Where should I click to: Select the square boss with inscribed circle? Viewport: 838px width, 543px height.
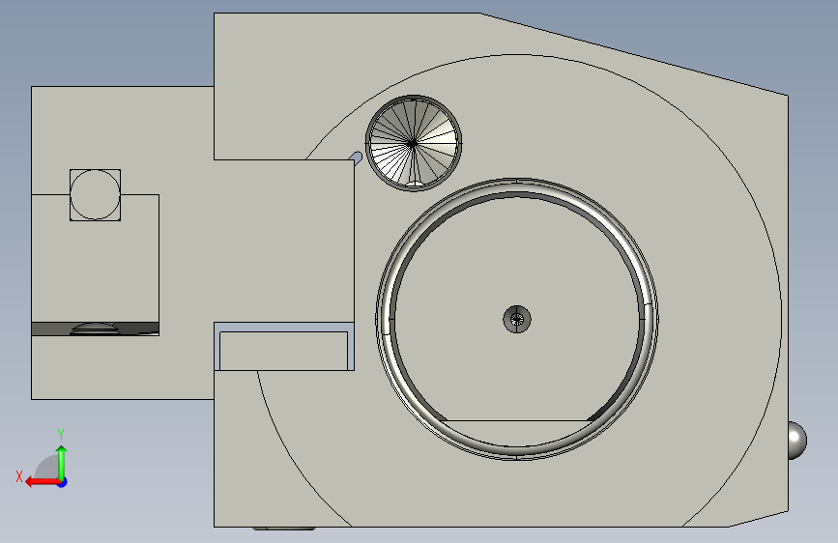tap(95, 195)
